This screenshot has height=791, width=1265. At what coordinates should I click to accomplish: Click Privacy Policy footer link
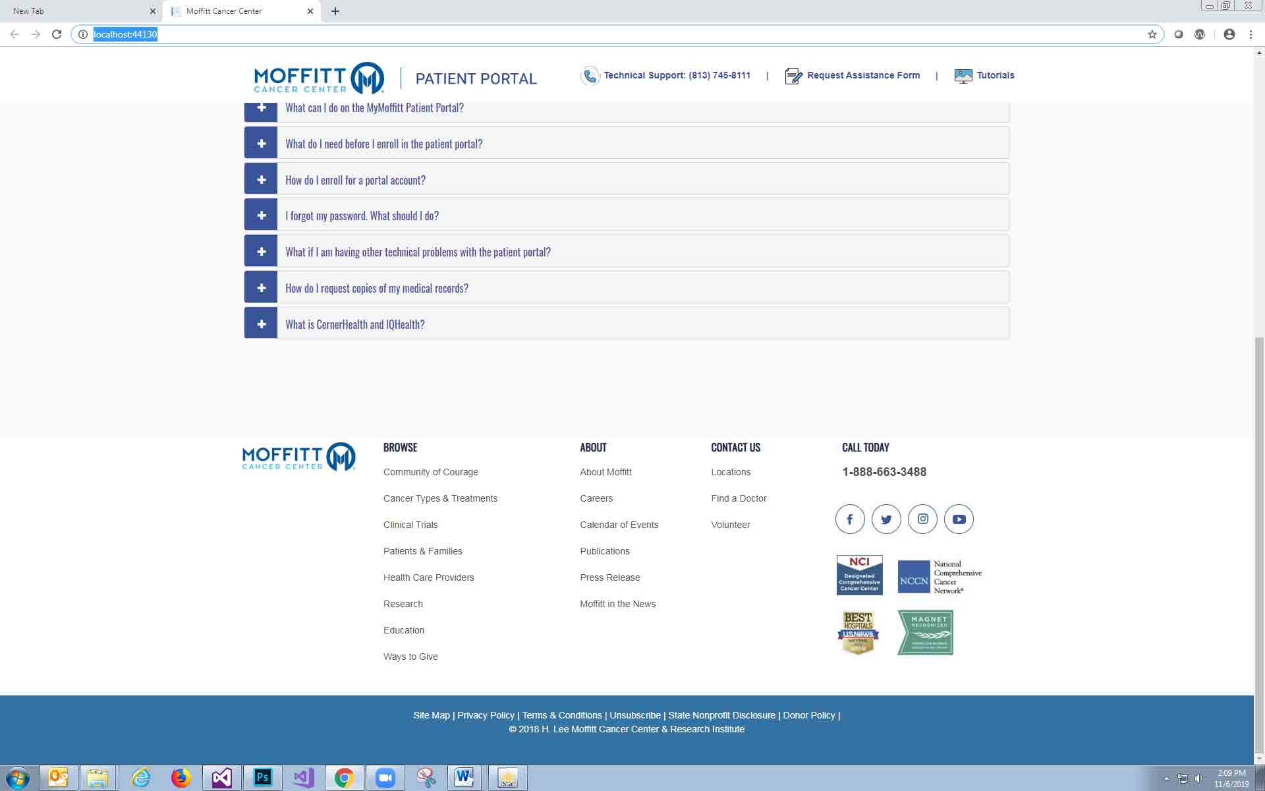tap(486, 715)
